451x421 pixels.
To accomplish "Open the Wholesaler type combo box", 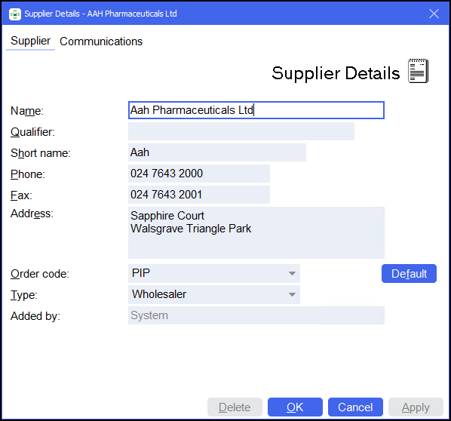I will coord(214,294).
